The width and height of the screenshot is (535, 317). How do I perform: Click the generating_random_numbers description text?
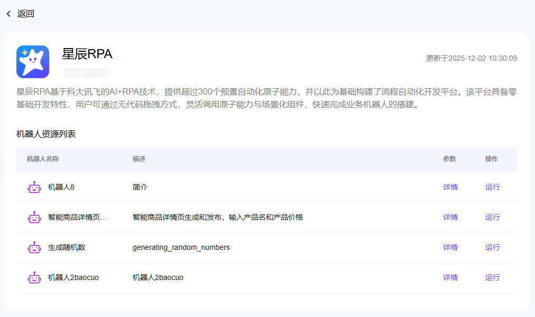click(x=181, y=247)
